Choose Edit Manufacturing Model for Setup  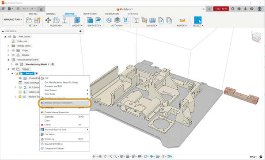point(65,82)
